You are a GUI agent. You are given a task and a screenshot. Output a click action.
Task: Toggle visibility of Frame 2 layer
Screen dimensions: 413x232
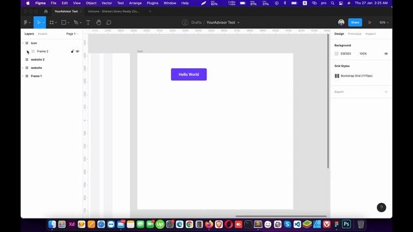pos(77,52)
